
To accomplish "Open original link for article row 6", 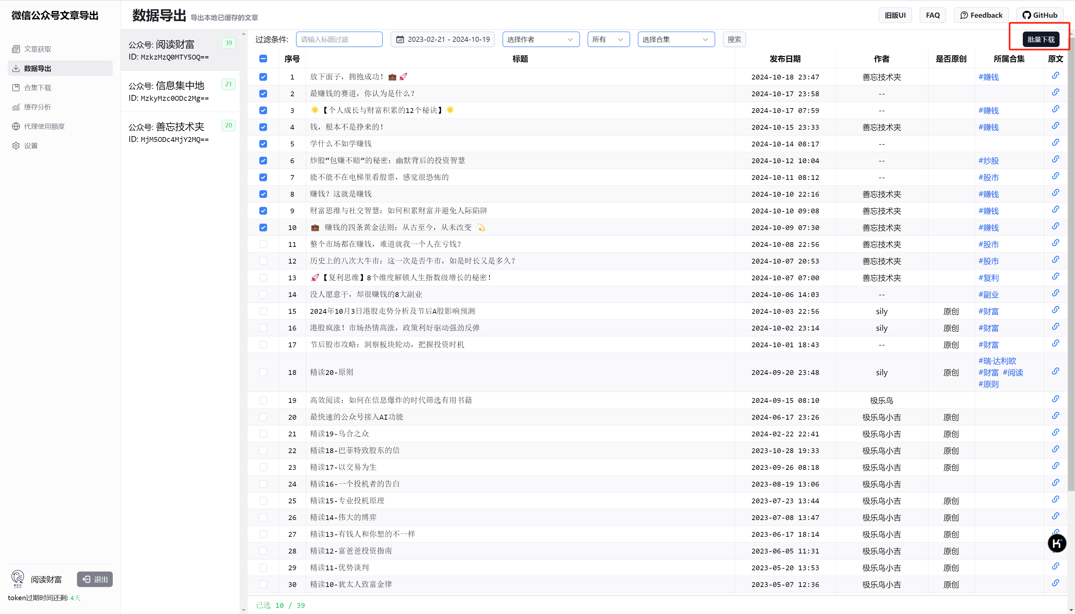I will click(1055, 159).
